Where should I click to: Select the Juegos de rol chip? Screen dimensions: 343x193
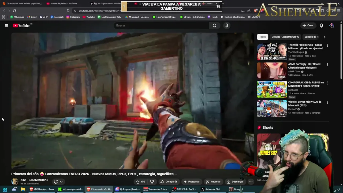click(312, 37)
